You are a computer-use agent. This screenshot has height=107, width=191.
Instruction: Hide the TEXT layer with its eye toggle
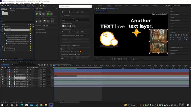coord(1,73)
